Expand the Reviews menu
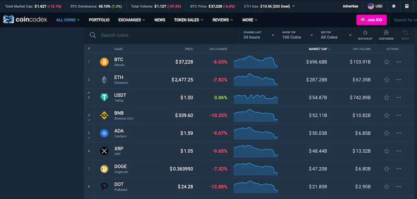 223,20
